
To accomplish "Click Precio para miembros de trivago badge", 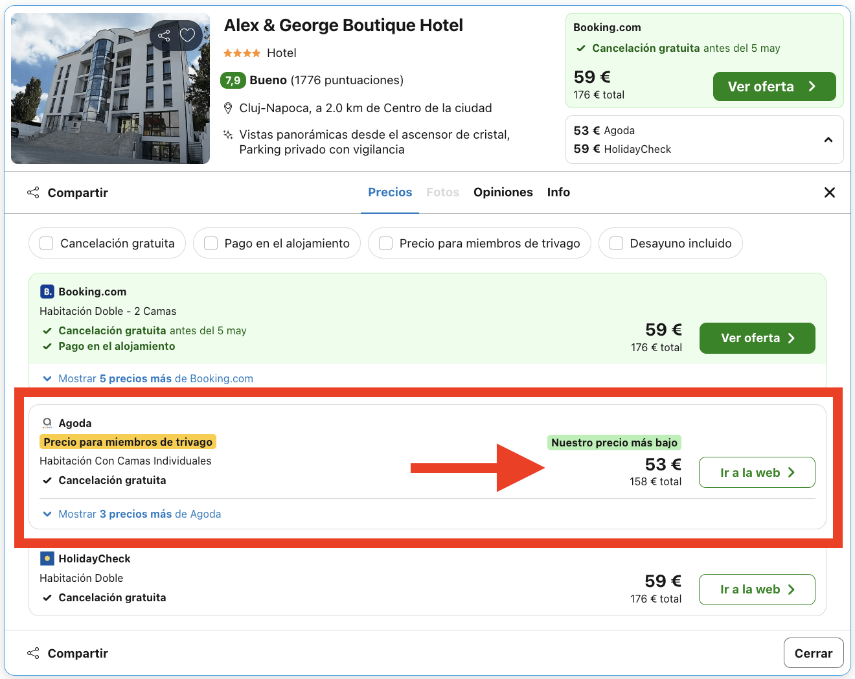I will 128,442.
